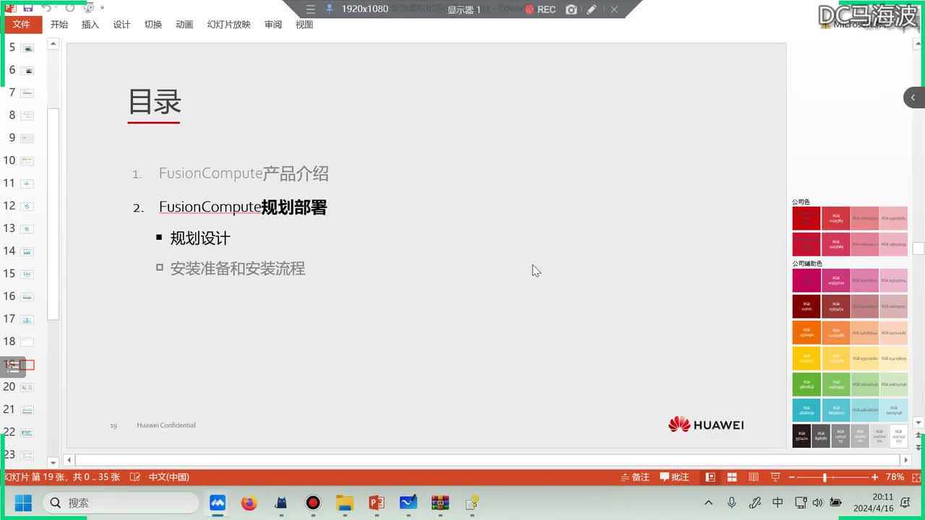Click the black swatch in bottom palette row
This screenshot has height=520, width=925.
coord(801,436)
